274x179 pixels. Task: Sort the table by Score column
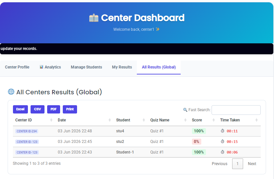coord(204,120)
